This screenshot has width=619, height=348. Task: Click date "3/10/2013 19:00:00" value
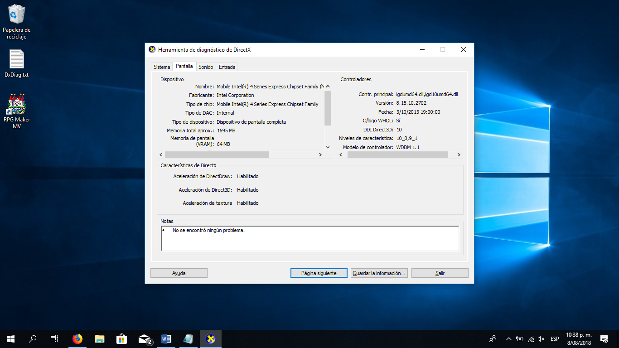418,112
